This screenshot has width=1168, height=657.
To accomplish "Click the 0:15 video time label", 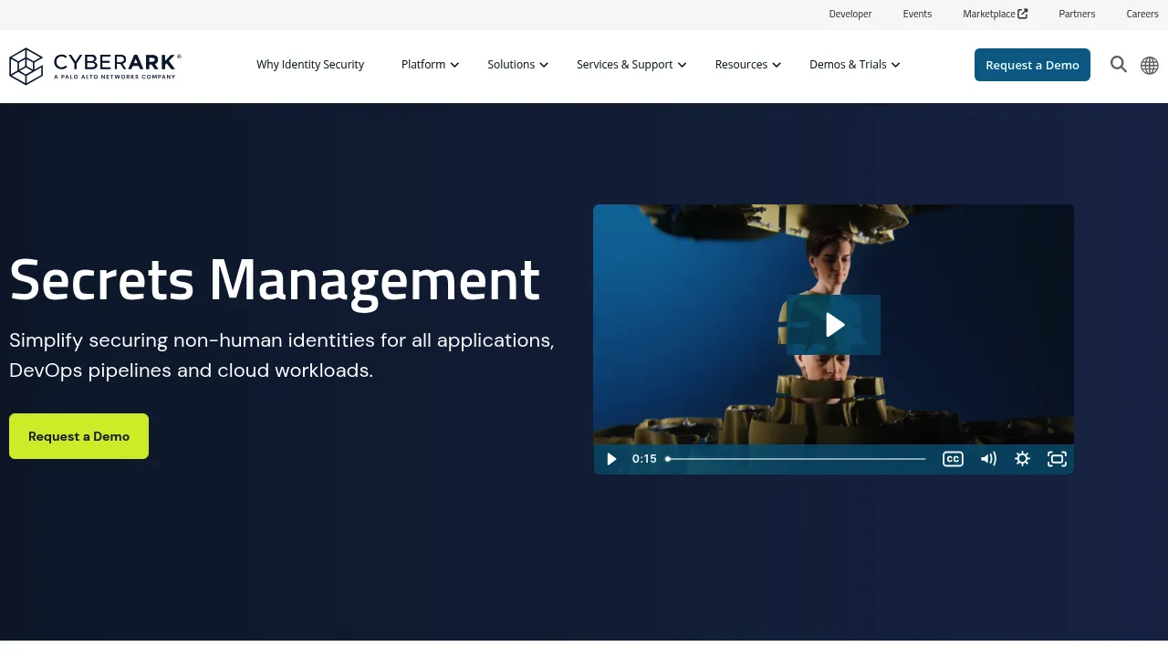I will point(644,459).
